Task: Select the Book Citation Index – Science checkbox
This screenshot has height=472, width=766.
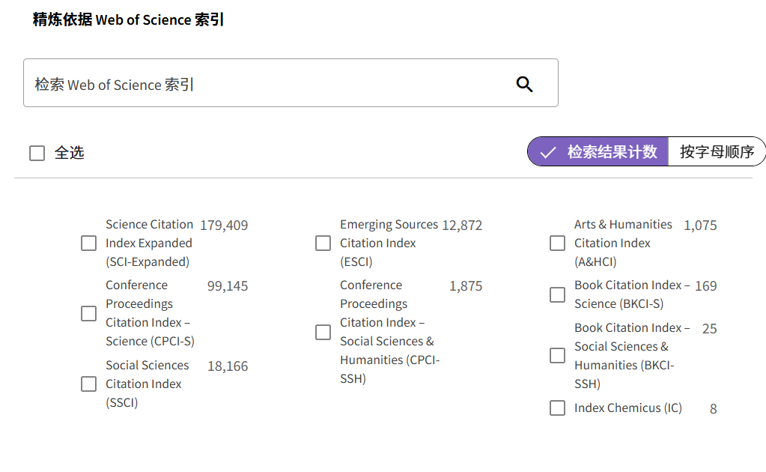Action: [557, 294]
